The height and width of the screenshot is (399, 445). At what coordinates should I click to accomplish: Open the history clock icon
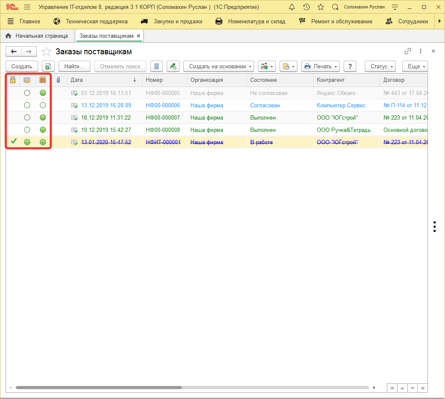point(306,7)
